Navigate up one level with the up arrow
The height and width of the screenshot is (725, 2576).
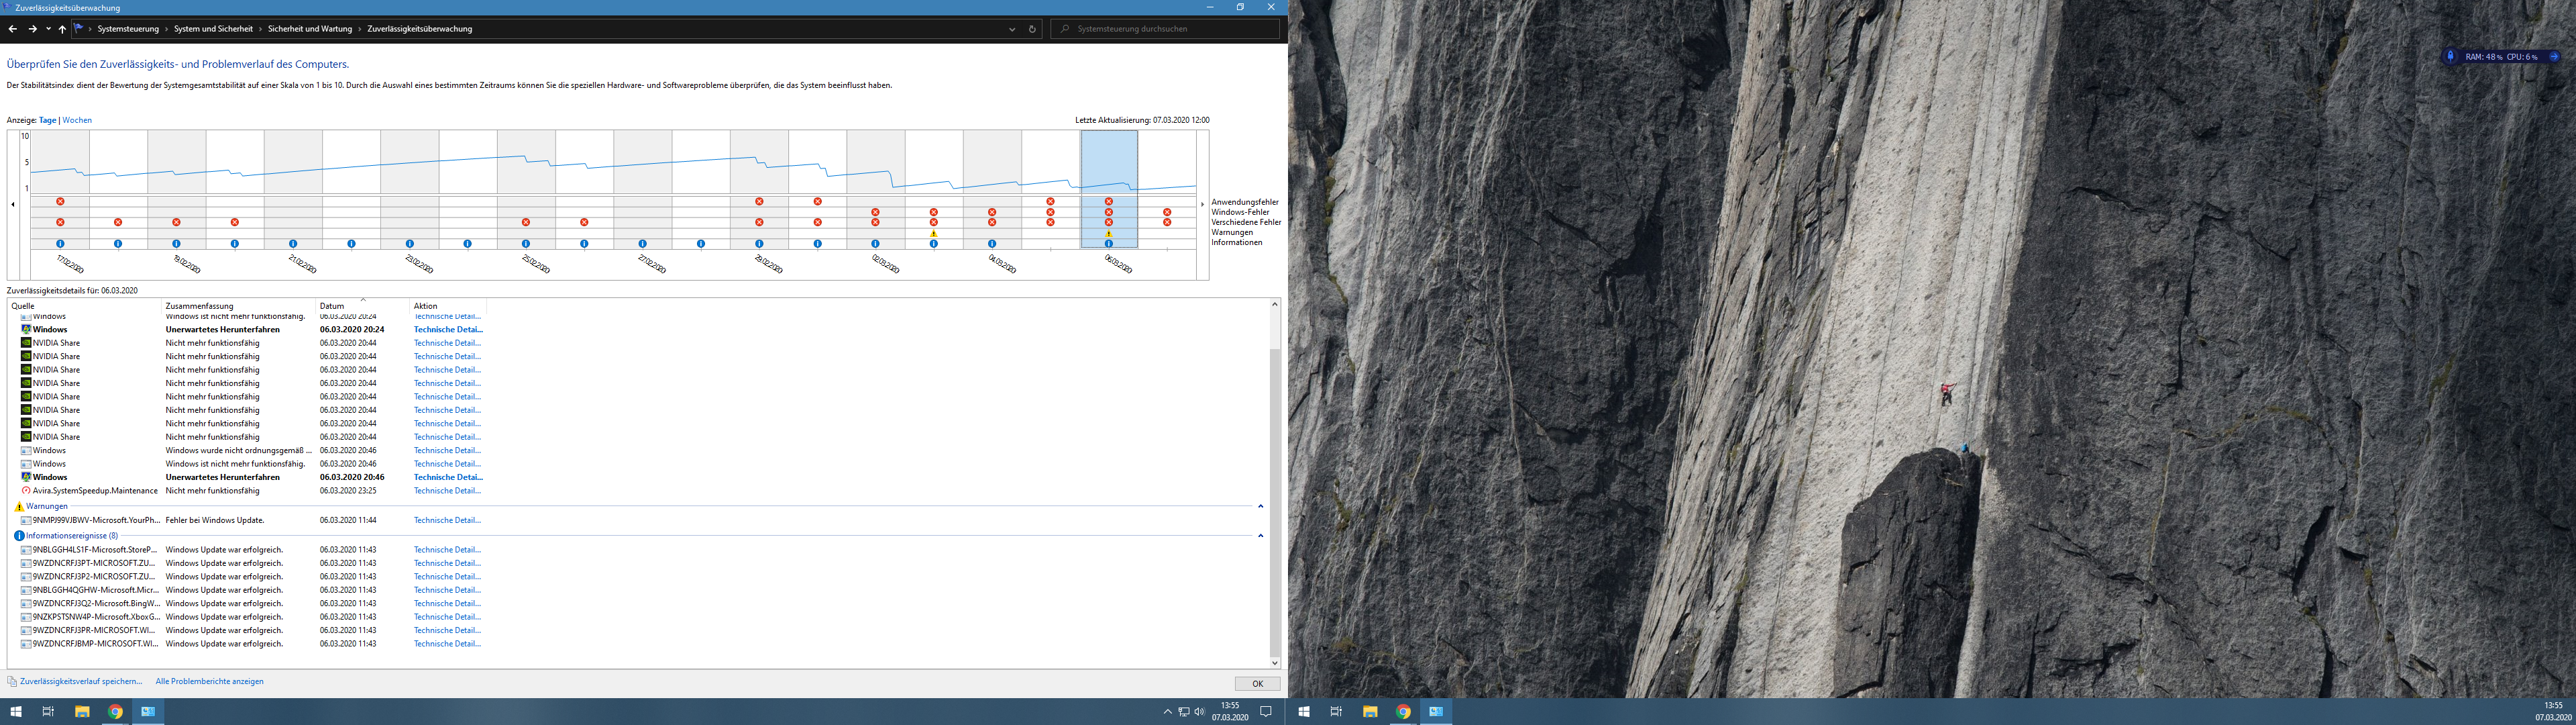(62, 29)
